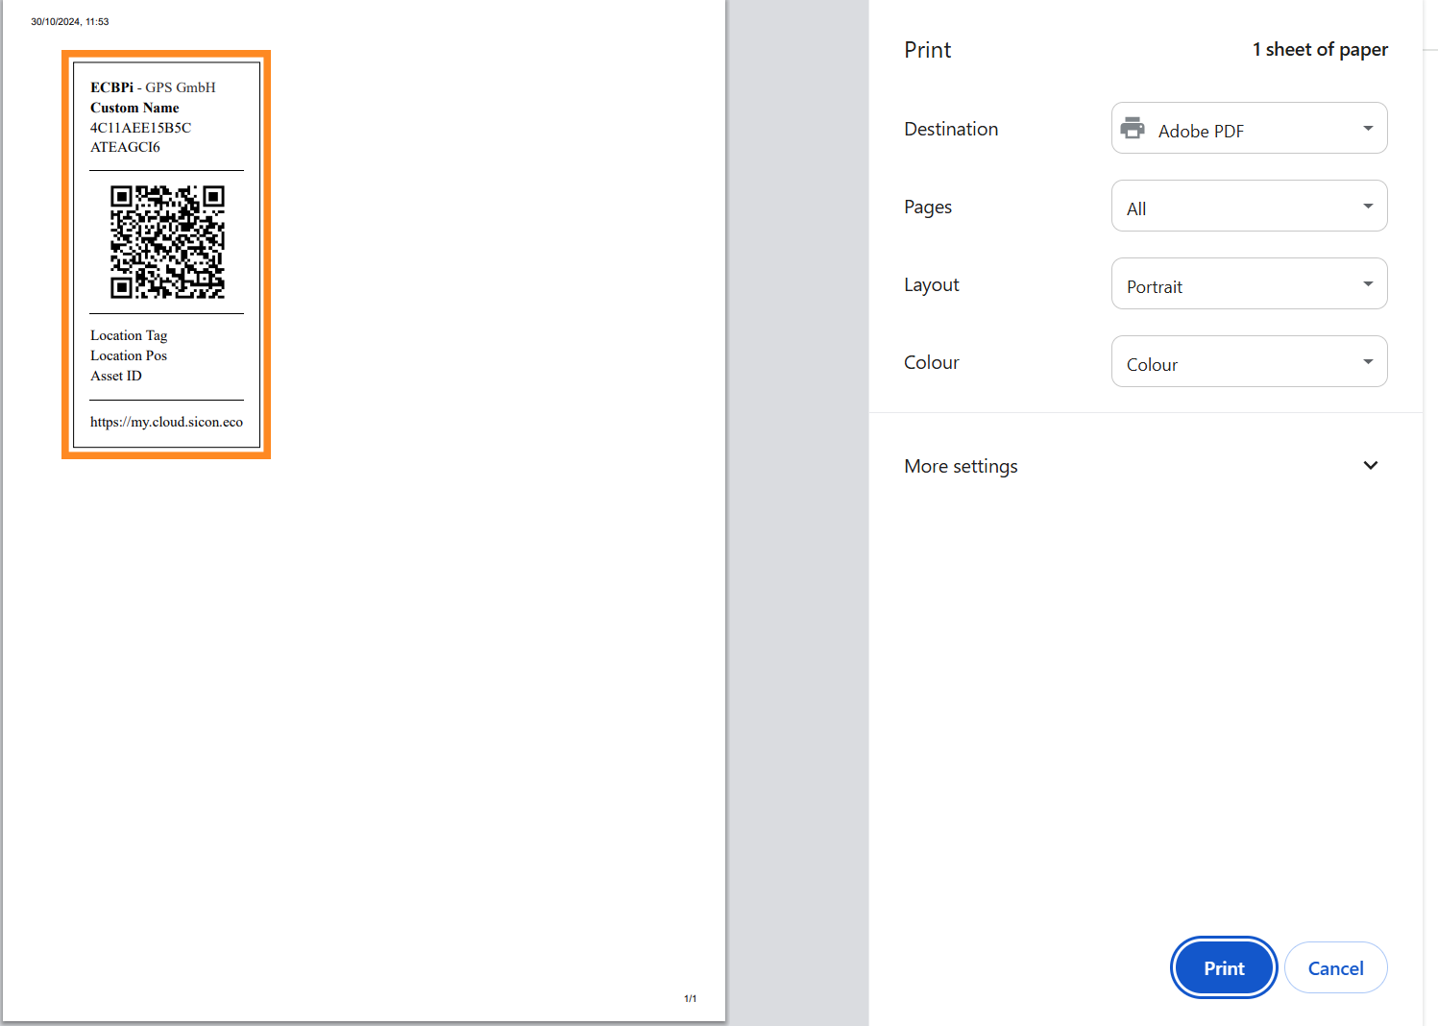Click the Location Tag line in preview
The width and height of the screenshot is (1438, 1026).
(129, 335)
